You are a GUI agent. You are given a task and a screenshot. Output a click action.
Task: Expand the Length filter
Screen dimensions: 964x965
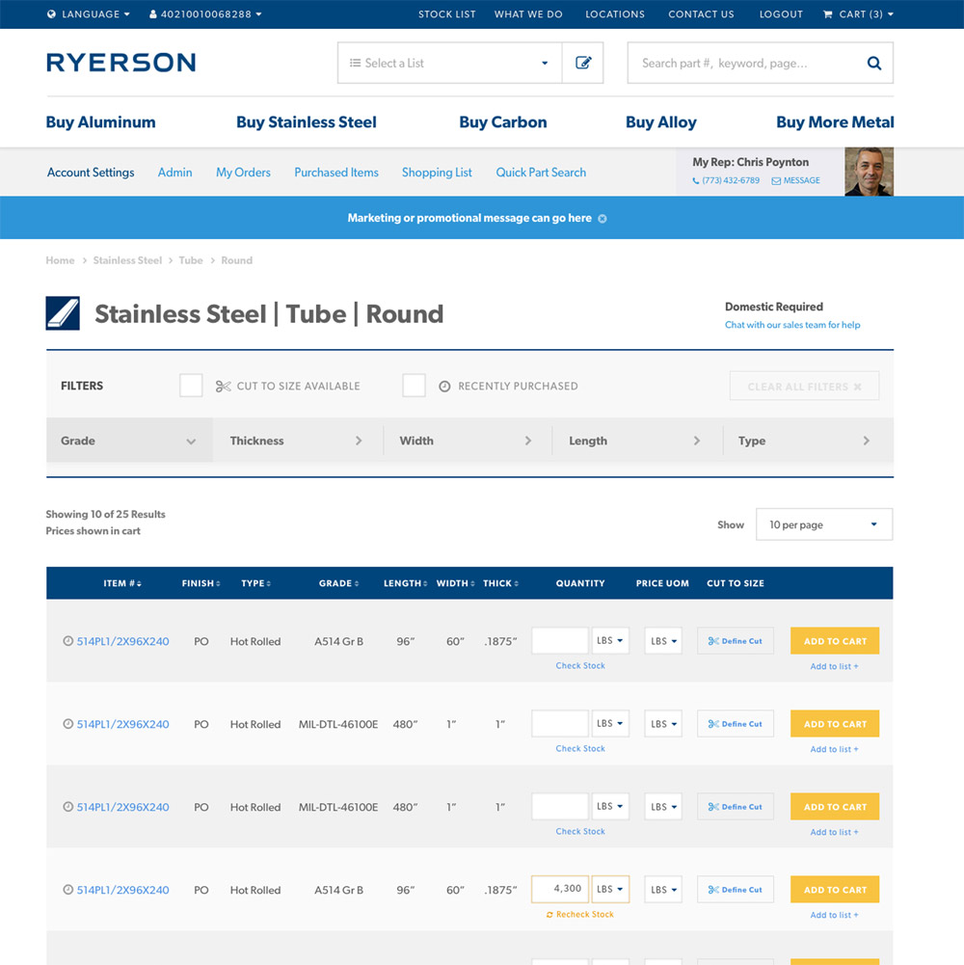tap(637, 441)
